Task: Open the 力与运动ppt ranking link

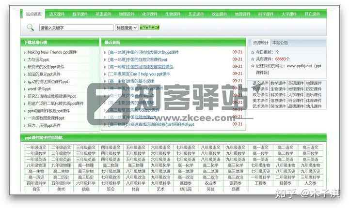Action: 38,59
